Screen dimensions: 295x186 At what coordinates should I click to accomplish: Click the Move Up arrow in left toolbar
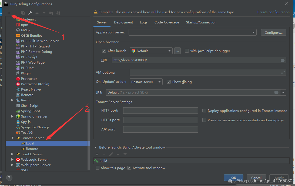point(37,13)
